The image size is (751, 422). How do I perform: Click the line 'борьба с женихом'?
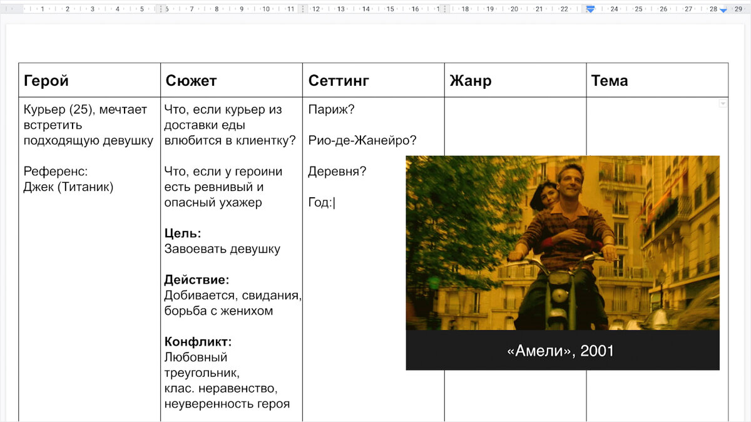tap(218, 311)
